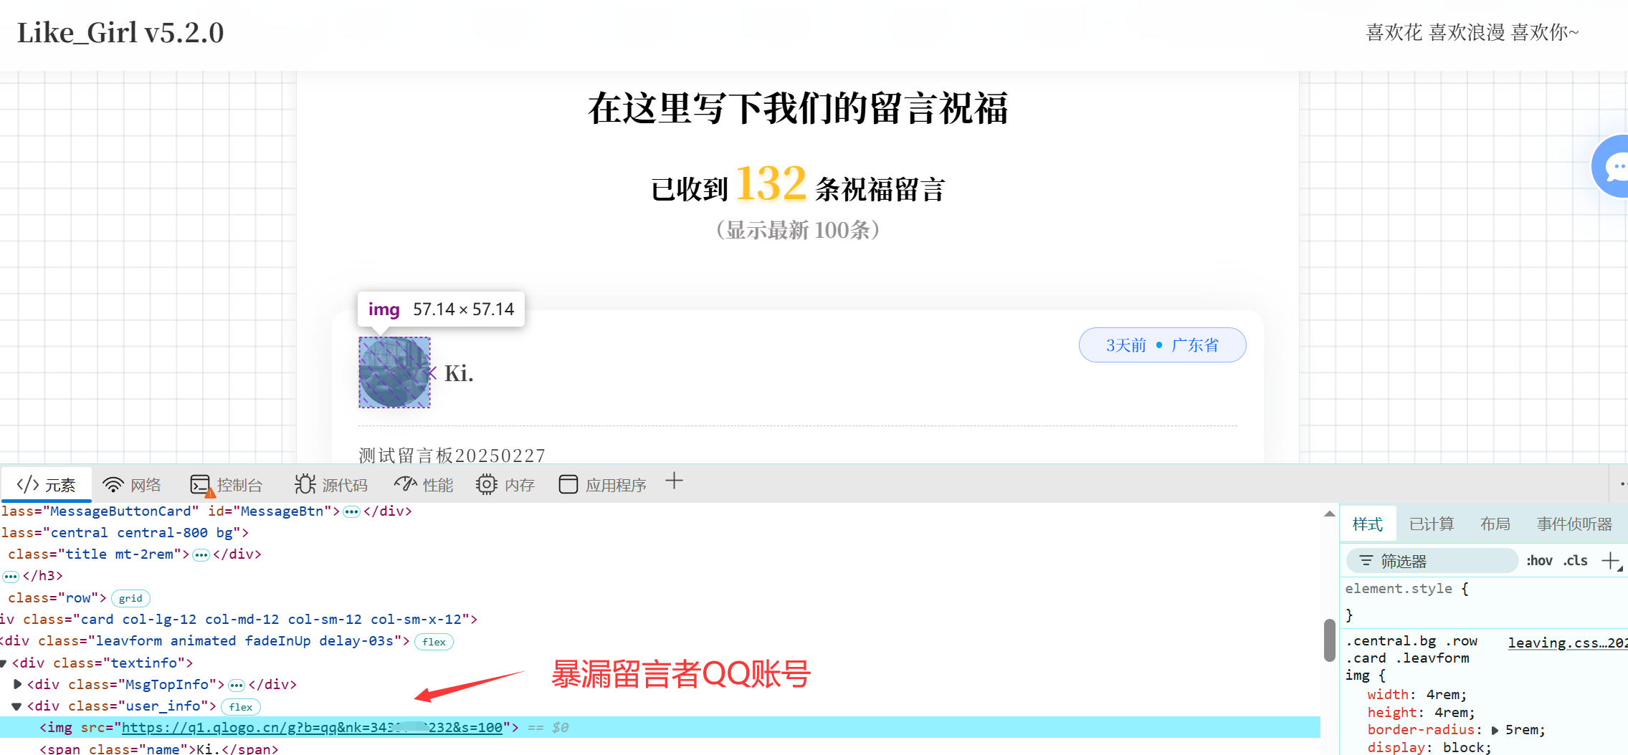The width and height of the screenshot is (1628, 755).
Task: Expand the border-radius shorthand property
Action: [x=1495, y=730]
